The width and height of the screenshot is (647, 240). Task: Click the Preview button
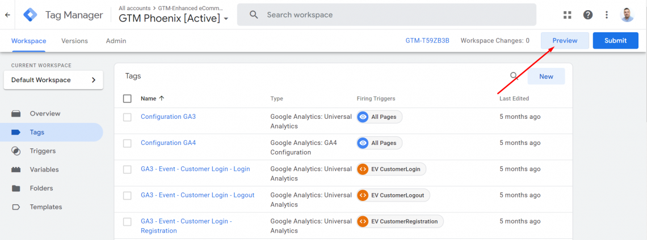[565, 41]
